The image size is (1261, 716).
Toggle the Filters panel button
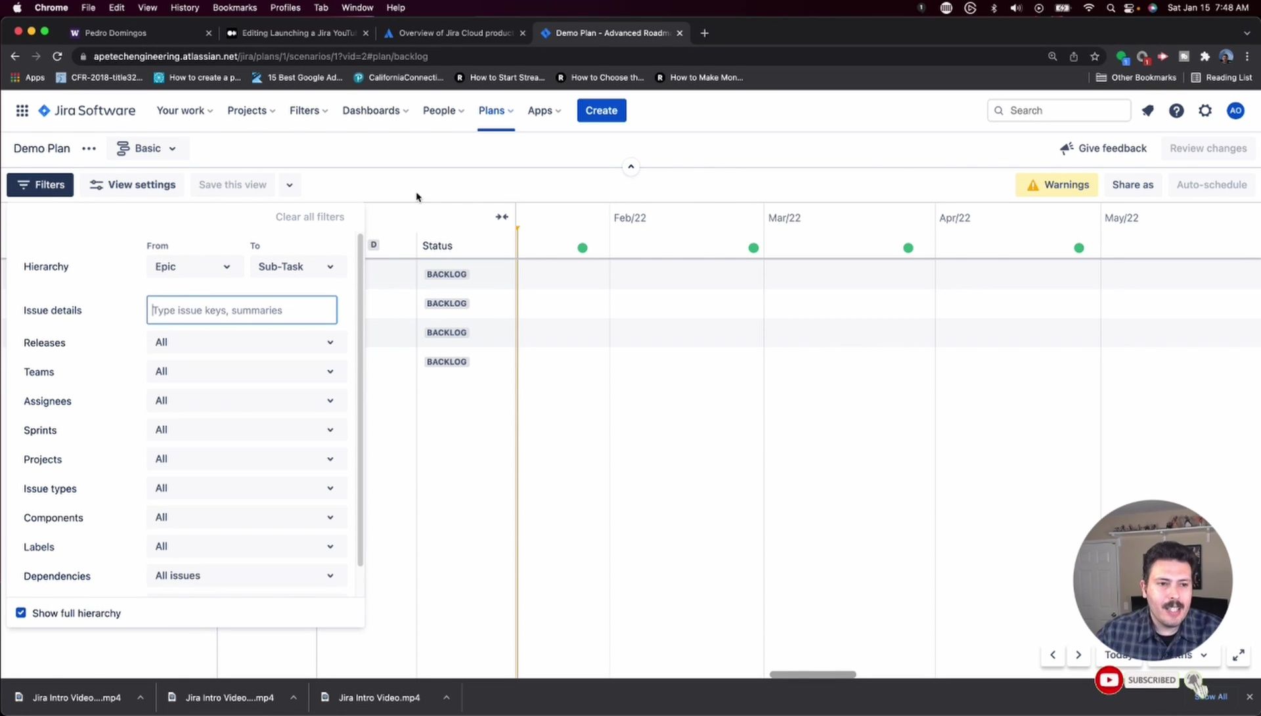(x=40, y=185)
